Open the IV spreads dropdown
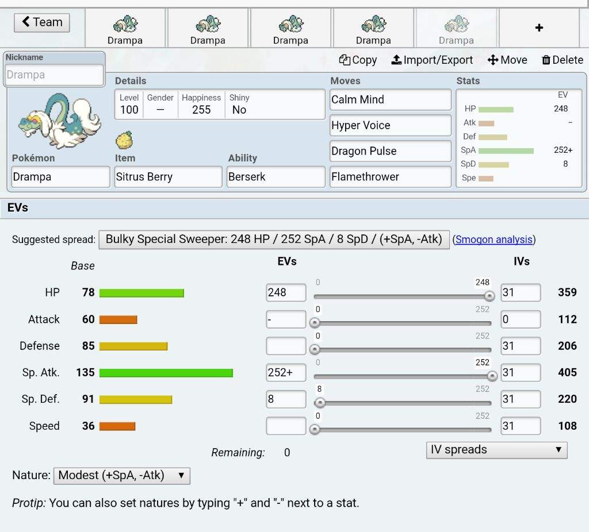Image resolution: width=589 pixels, height=532 pixels. tap(496, 450)
